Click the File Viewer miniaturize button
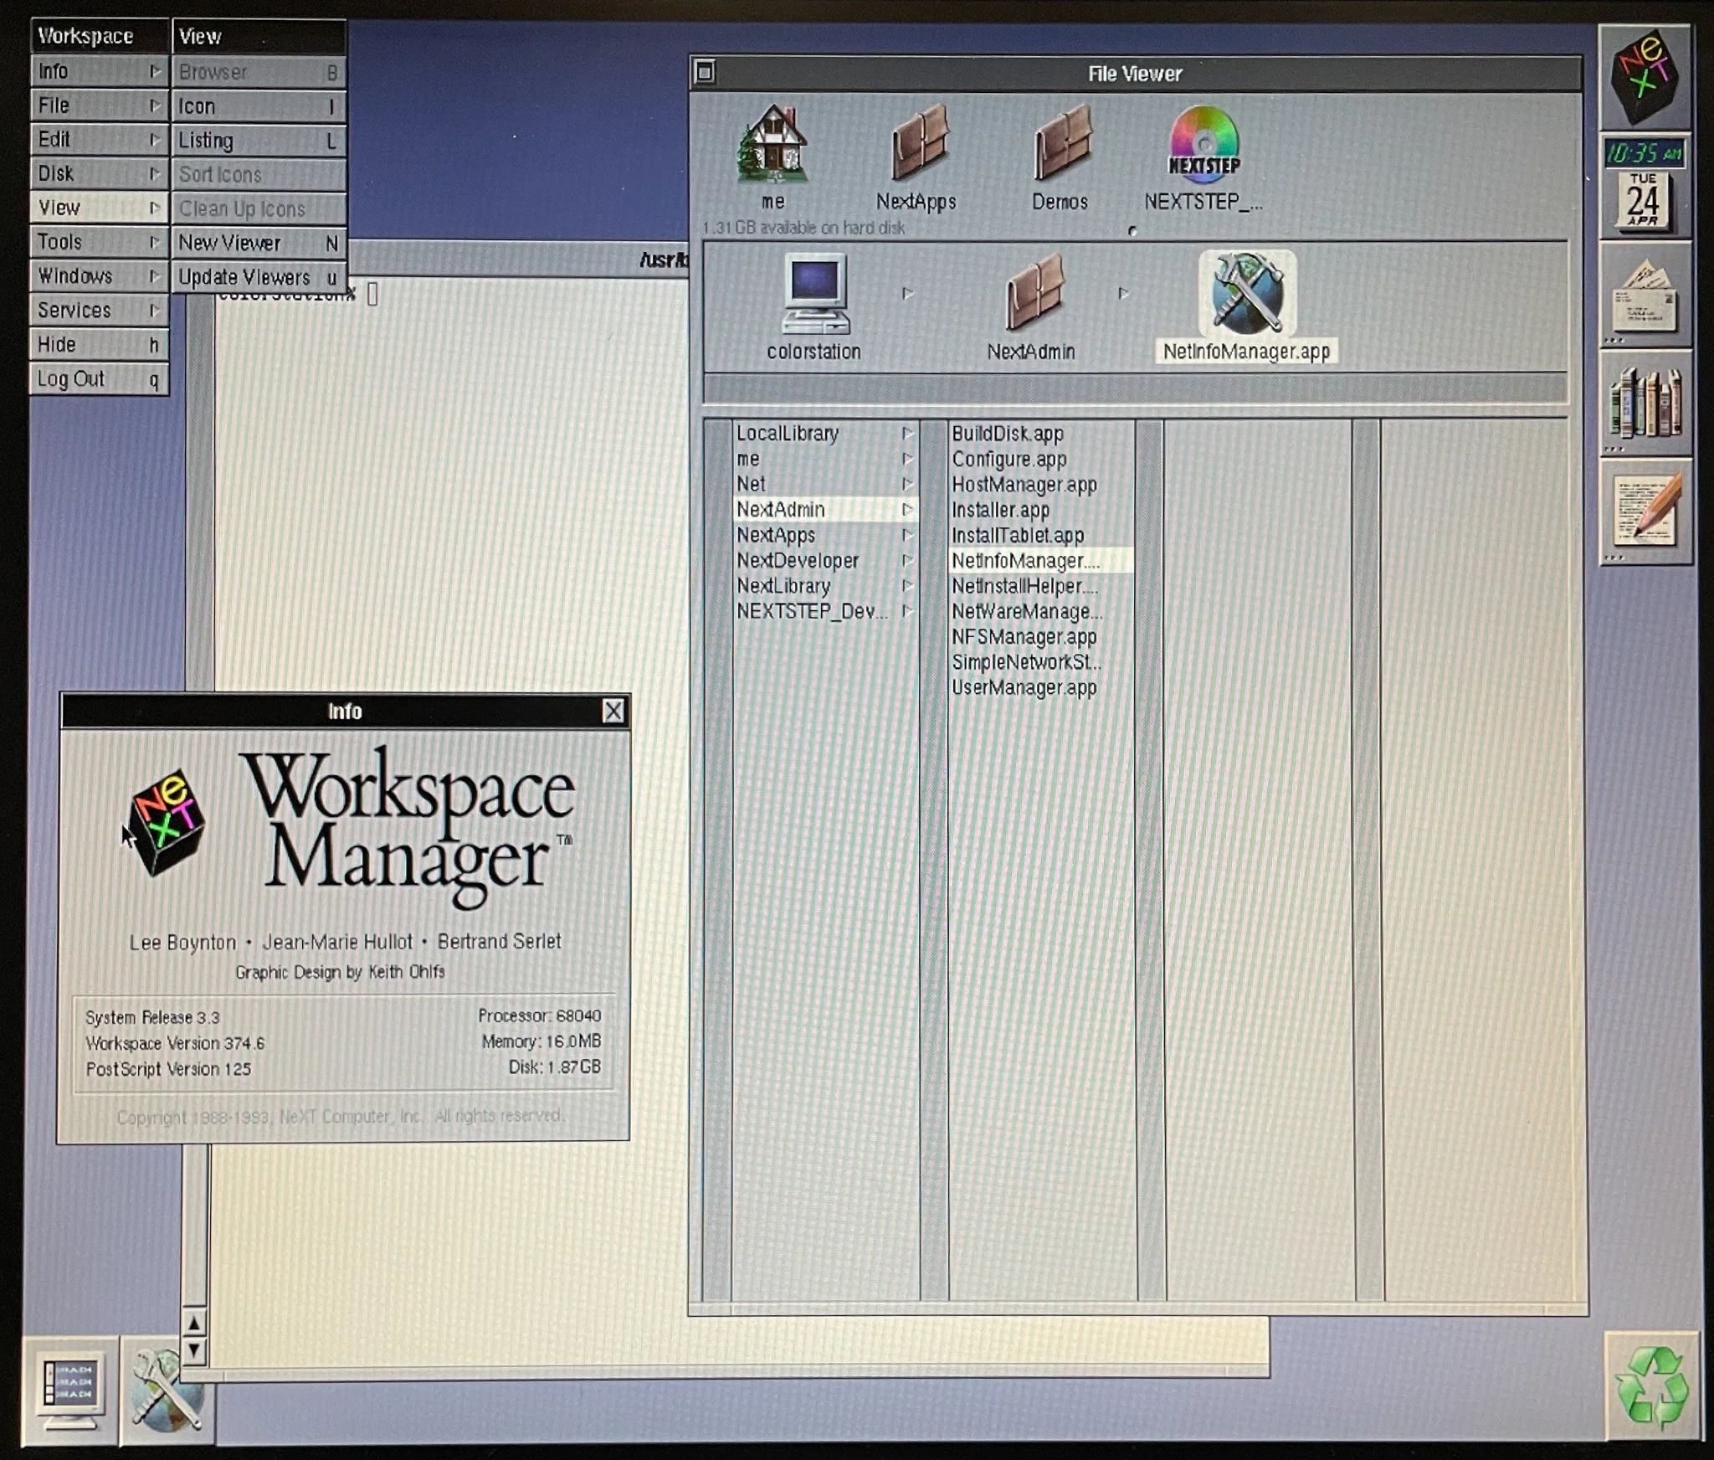This screenshot has width=1714, height=1460. [706, 73]
